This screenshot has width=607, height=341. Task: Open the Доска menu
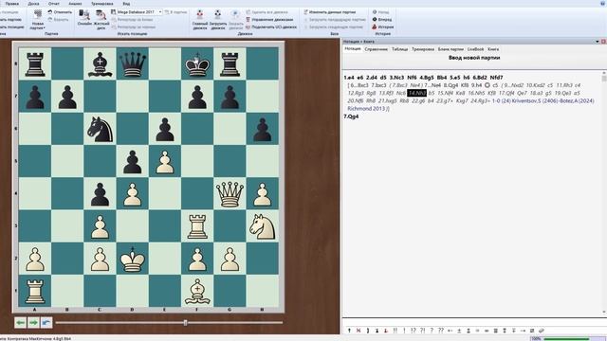(33, 4)
